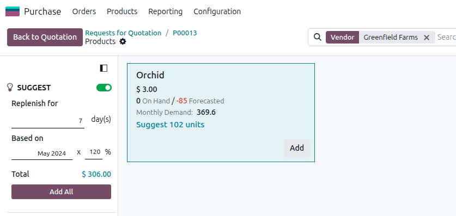Viewport: 456px width, 216px height.
Task: Open the Configuration menu
Action: pyautogui.click(x=217, y=11)
